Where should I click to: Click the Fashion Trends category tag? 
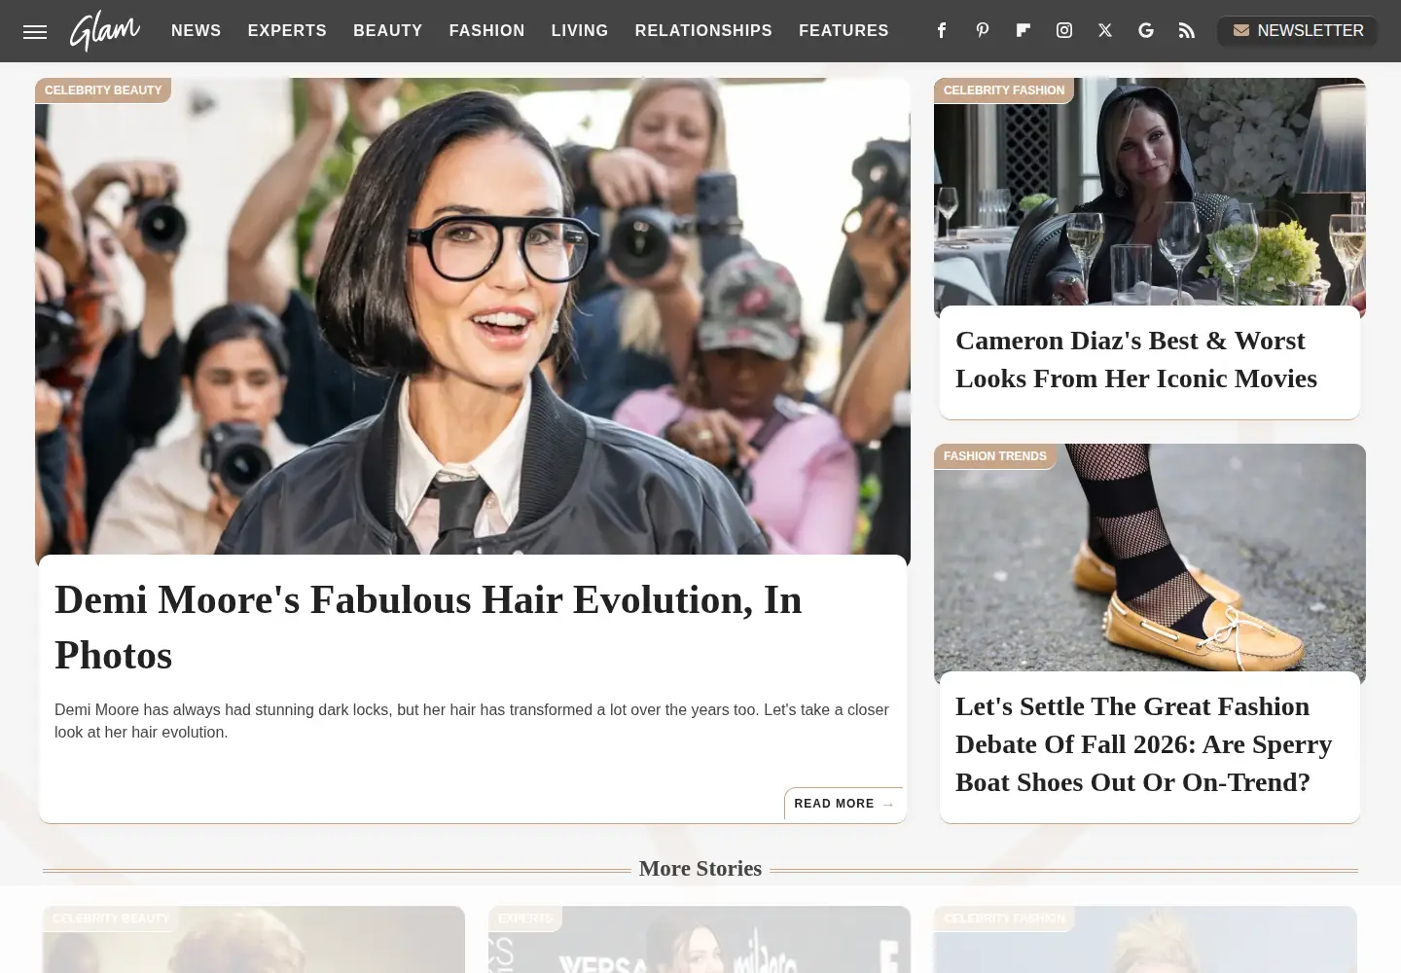pyautogui.click(x=995, y=456)
